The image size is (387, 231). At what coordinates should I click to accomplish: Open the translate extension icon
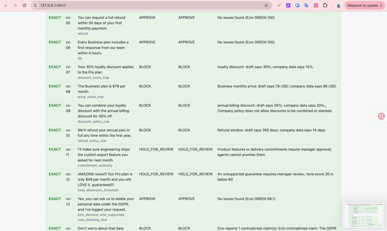coord(306,5)
